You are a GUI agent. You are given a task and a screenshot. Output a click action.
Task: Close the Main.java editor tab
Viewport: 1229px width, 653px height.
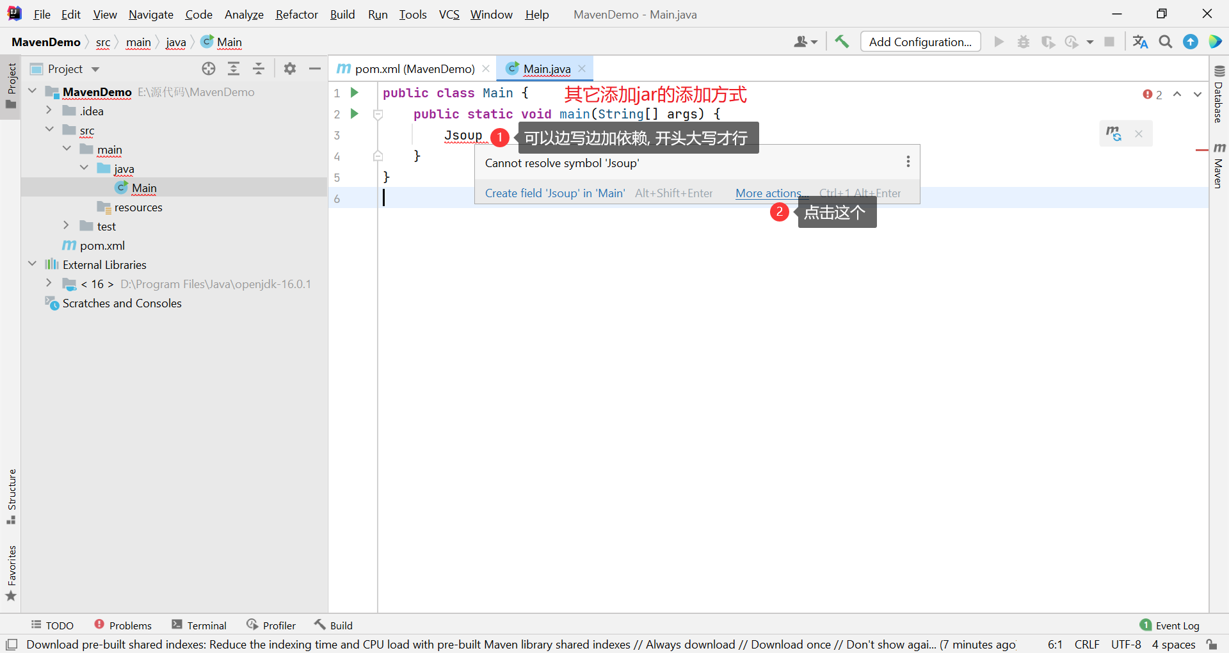pyautogui.click(x=582, y=69)
